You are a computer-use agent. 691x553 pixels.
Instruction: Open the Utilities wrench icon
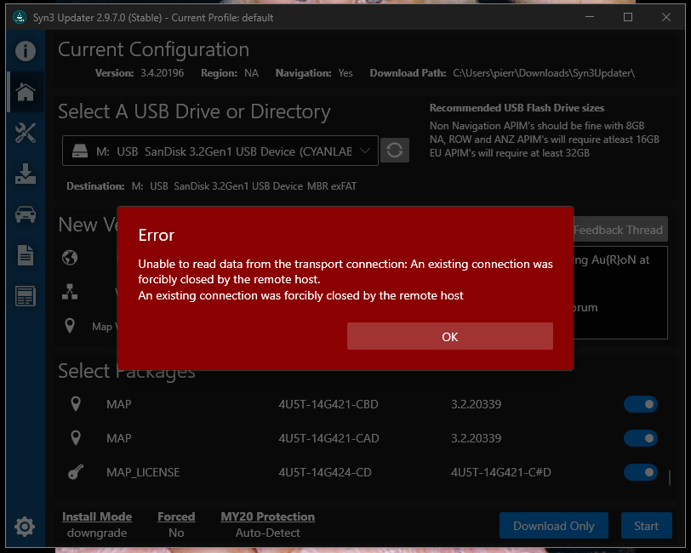point(25,134)
